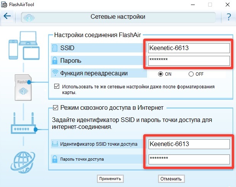The height and width of the screenshot is (187, 236).
Task: Click the lock icon beside Пароль
Action: [x=55, y=60]
